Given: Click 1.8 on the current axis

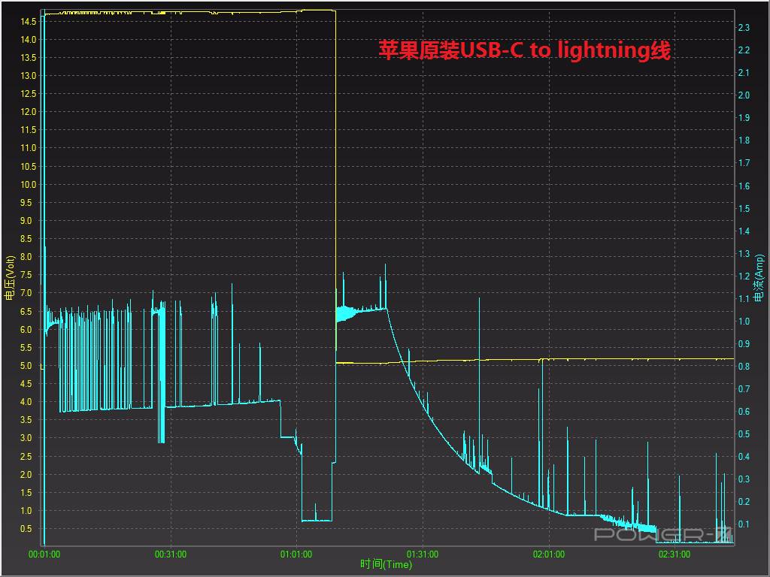Looking at the screenshot, I should [744, 140].
